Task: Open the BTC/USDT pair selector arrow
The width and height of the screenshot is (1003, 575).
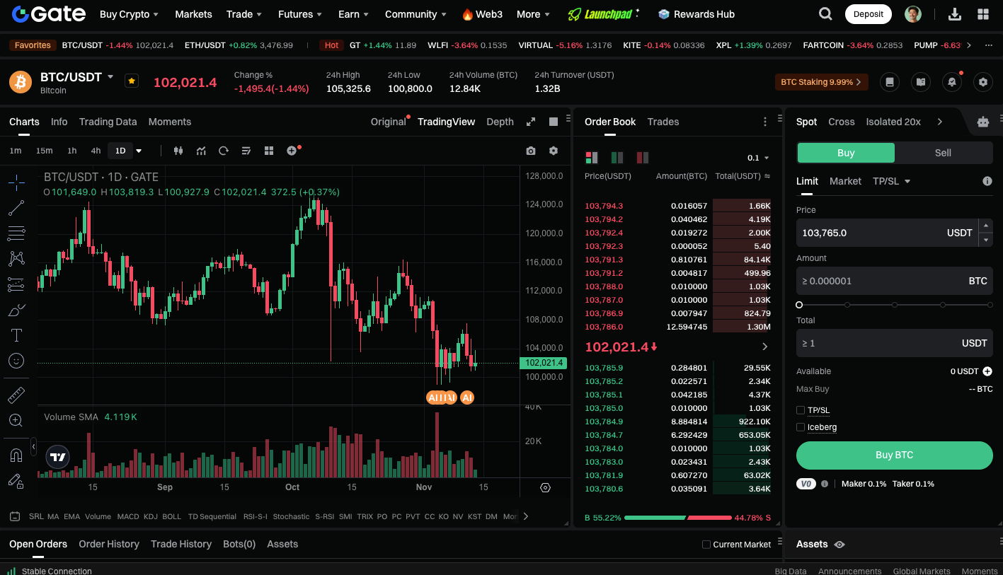Action: (110, 76)
